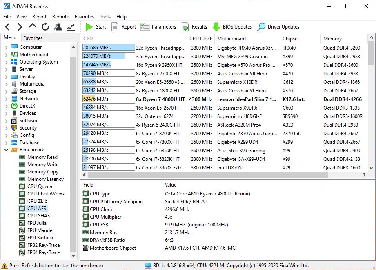Expand the Security tree node
This screenshot has width=376, height=270.
pos(6,128)
